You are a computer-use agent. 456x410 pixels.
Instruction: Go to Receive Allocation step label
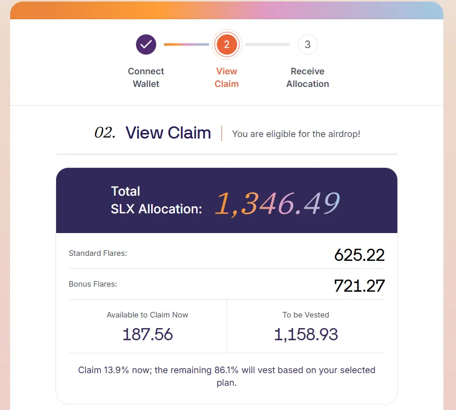tap(308, 77)
